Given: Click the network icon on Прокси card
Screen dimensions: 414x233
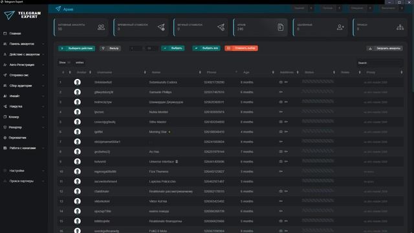Looking at the screenshot, I should [x=400, y=27].
